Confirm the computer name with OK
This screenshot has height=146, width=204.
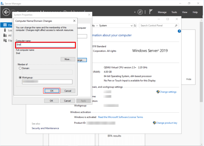click(x=52, y=91)
